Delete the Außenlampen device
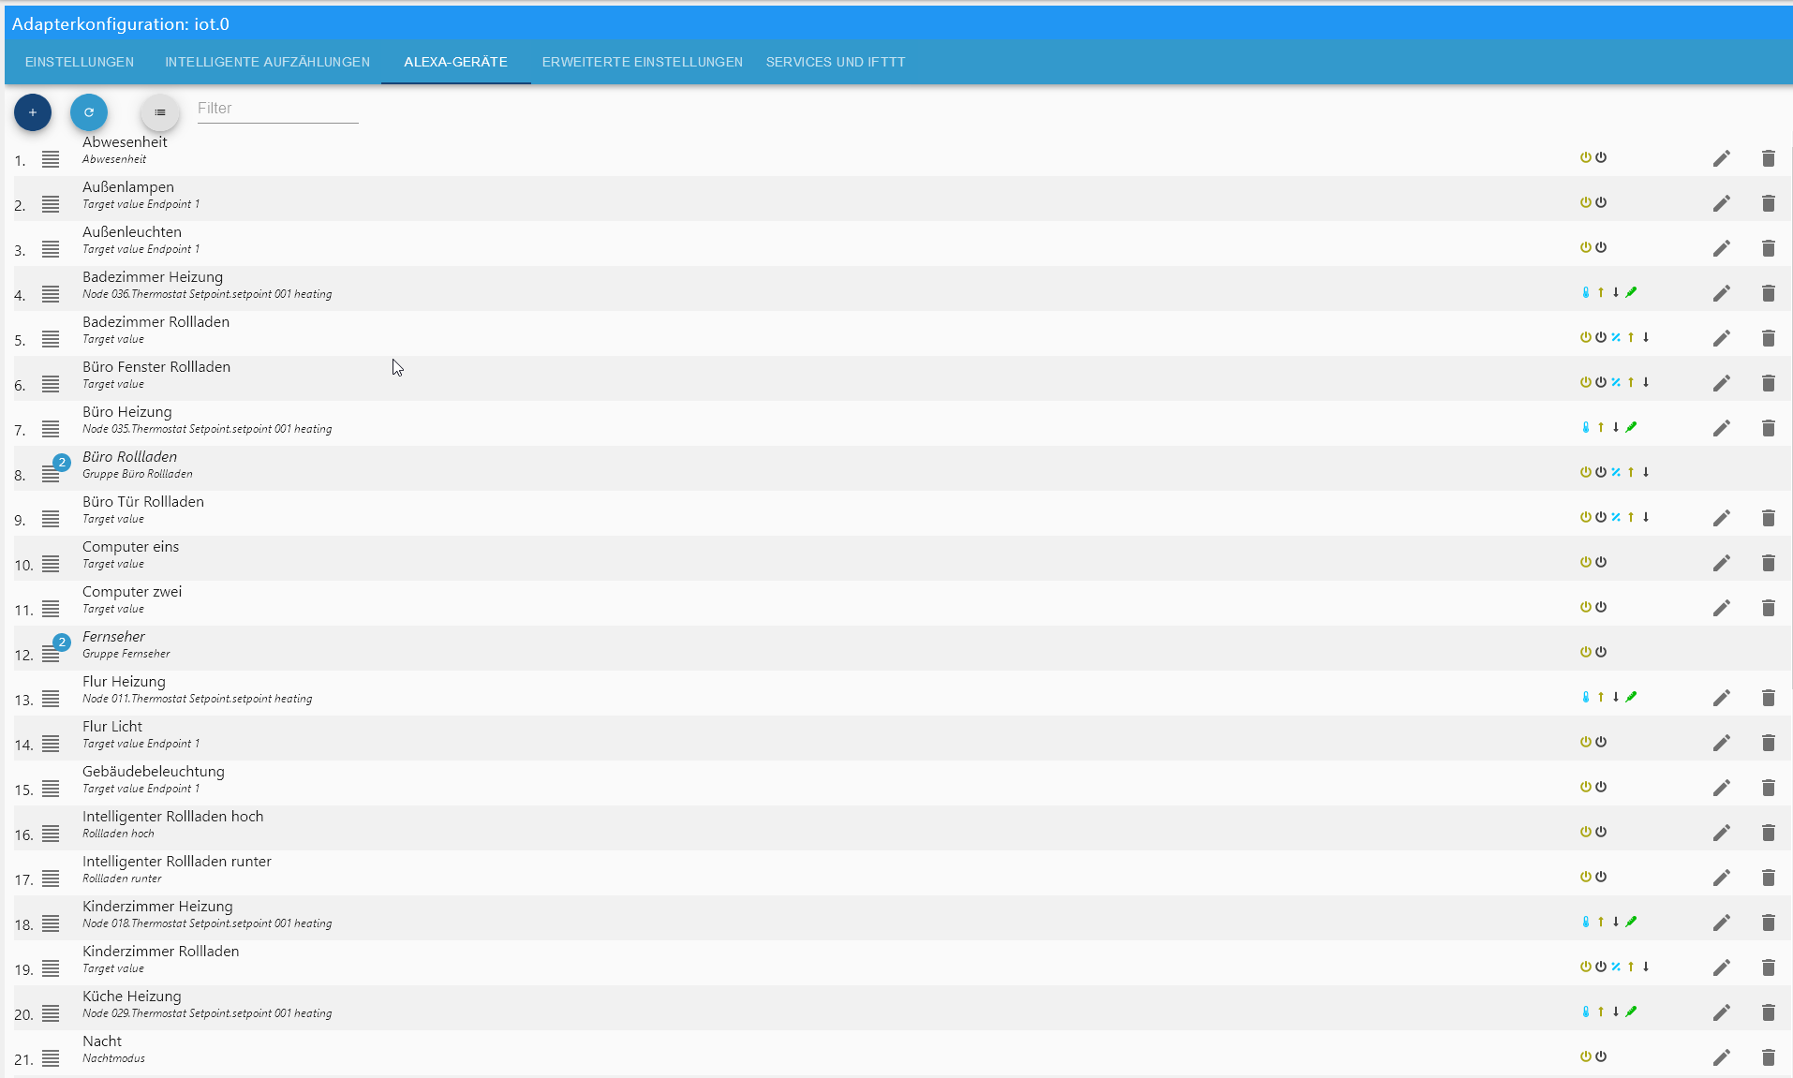Viewport: 1793px width, 1078px height. tap(1769, 203)
